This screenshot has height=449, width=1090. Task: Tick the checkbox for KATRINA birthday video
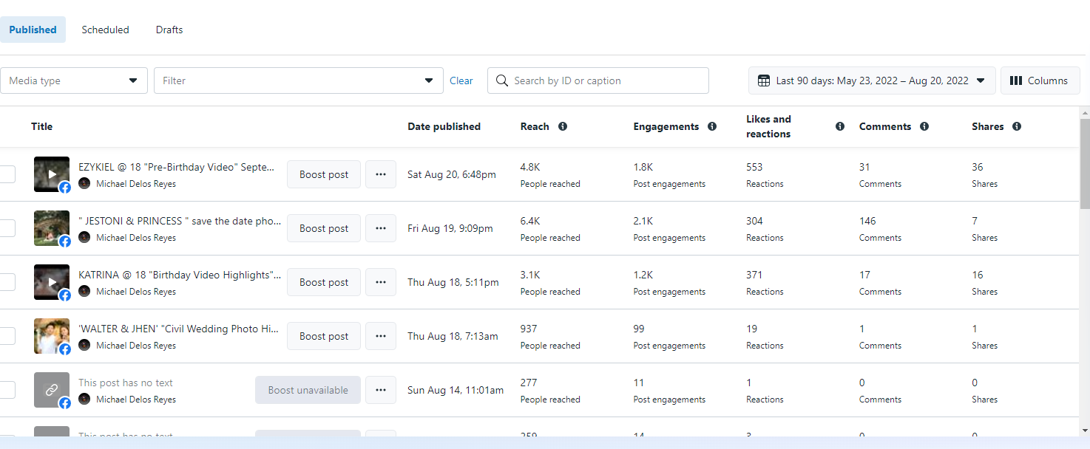coord(7,282)
